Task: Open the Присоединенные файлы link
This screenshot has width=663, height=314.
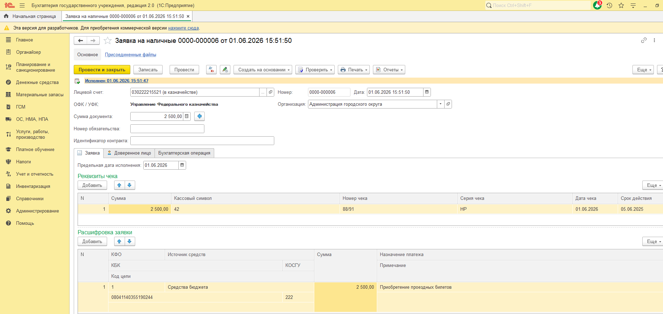Action: coord(131,54)
